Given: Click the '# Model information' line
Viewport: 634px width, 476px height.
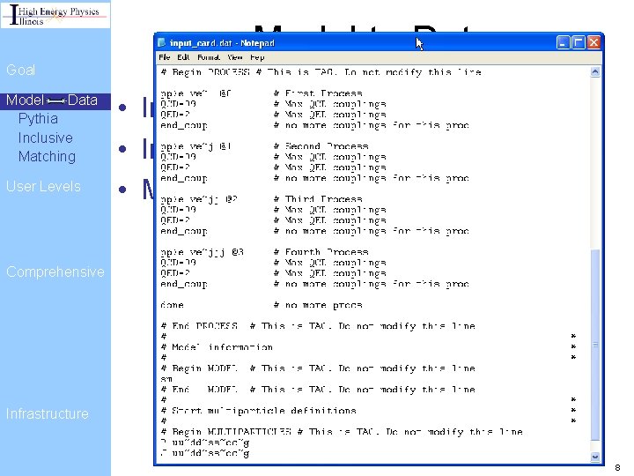Looking at the screenshot, I should [x=217, y=347].
